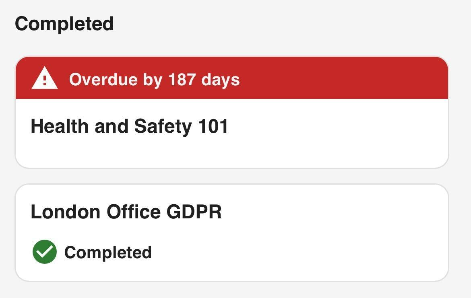Click the 'Completed' section heading

pyautogui.click(x=64, y=23)
